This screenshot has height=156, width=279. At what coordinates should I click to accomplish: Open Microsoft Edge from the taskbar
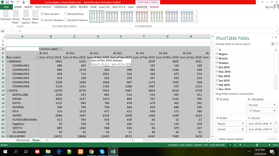[x=59, y=152]
